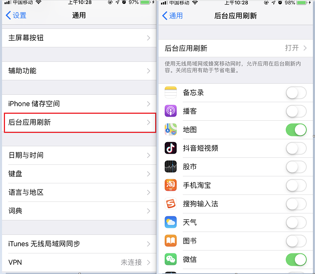This screenshot has height=274, width=315.
Task: Turn off the 微信 refresh switch
Action: (296, 260)
